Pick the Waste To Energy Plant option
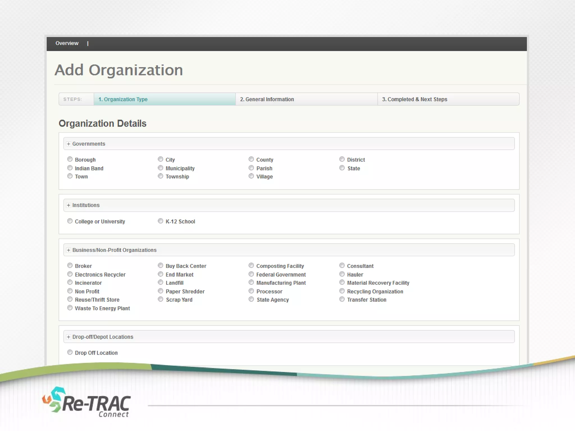This screenshot has width=575, height=431. point(70,308)
